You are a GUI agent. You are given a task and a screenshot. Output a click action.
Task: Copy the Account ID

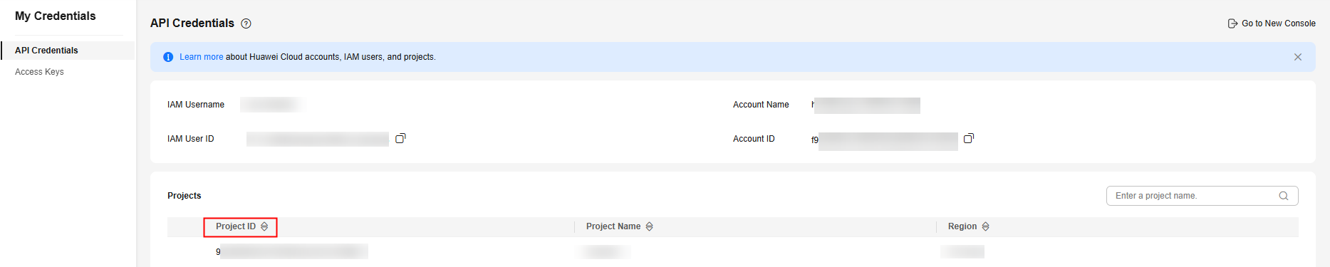tap(968, 138)
